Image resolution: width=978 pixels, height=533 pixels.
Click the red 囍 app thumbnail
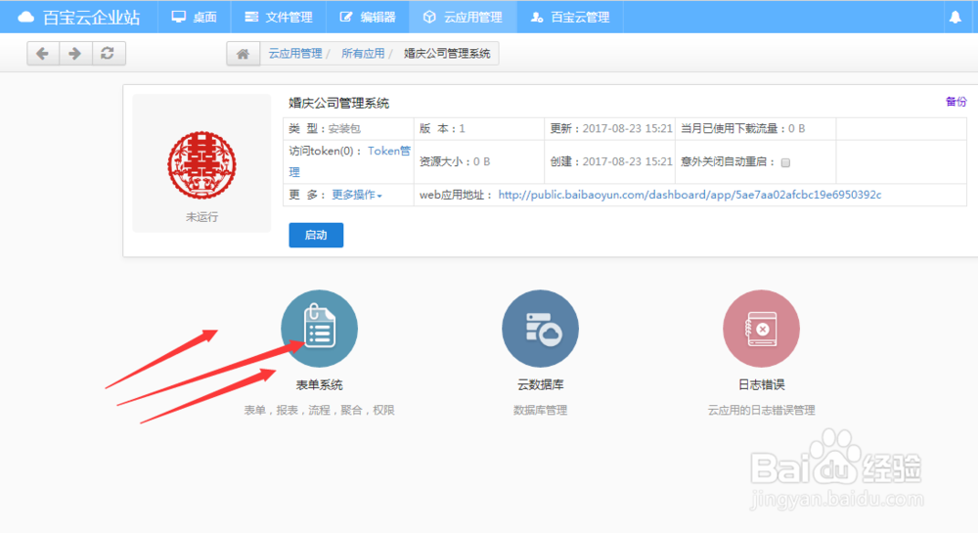(x=201, y=164)
